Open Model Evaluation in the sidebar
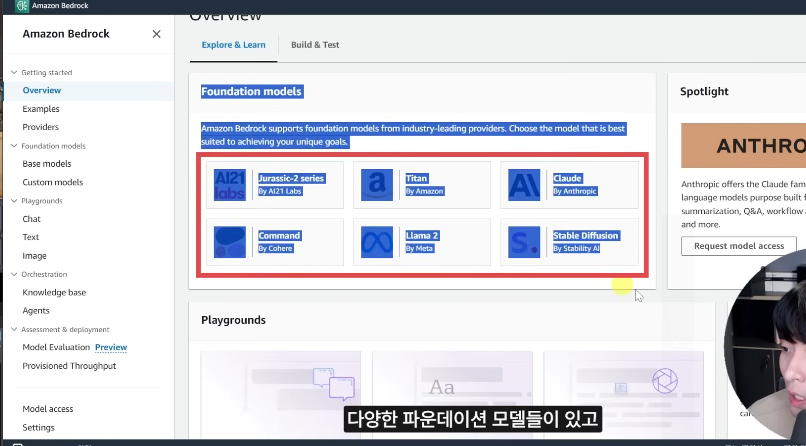This screenshot has height=446, width=806. pos(56,347)
